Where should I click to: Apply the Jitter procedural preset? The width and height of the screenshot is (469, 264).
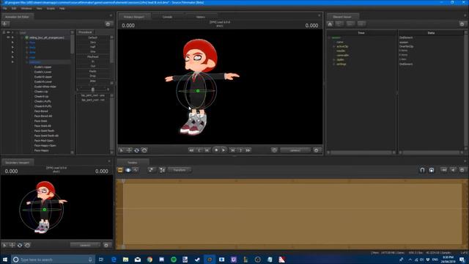click(93, 81)
